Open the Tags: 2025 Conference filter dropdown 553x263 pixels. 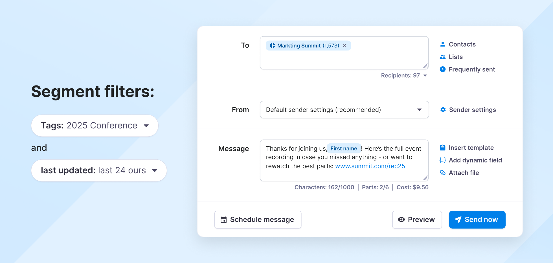click(95, 126)
